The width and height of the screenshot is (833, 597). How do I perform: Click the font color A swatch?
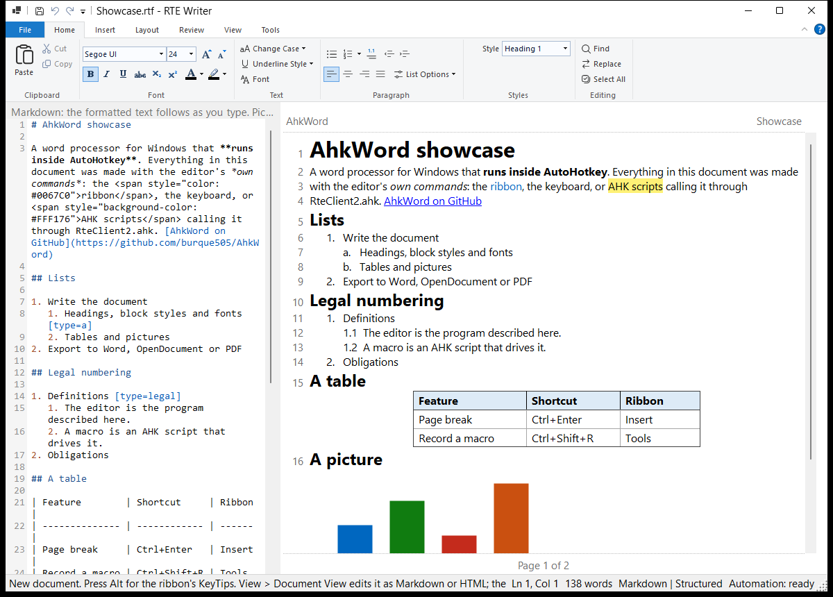191,74
